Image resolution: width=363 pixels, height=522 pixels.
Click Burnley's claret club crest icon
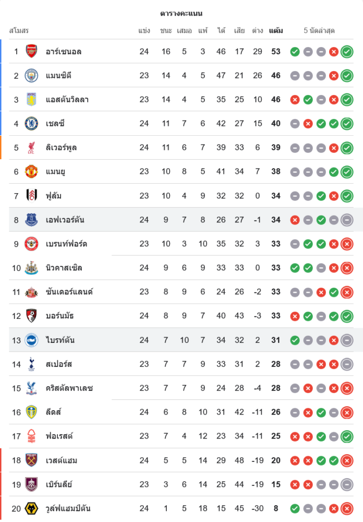pyautogui.click(x=32, y=484)
